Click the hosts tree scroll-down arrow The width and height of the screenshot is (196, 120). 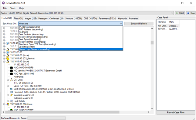point(152,109)
